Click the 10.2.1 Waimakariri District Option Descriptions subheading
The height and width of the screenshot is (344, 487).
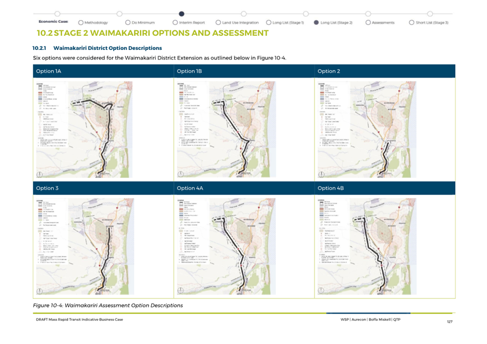point(97,48)
